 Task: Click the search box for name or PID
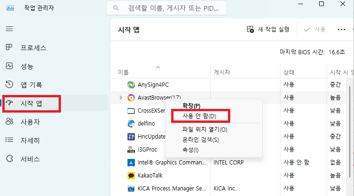point(167,8)
